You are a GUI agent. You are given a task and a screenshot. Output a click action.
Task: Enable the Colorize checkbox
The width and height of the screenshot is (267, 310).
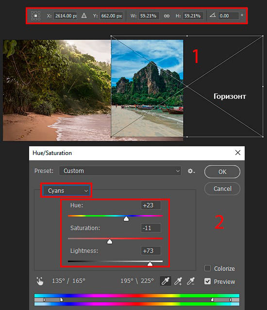[207, 268]
